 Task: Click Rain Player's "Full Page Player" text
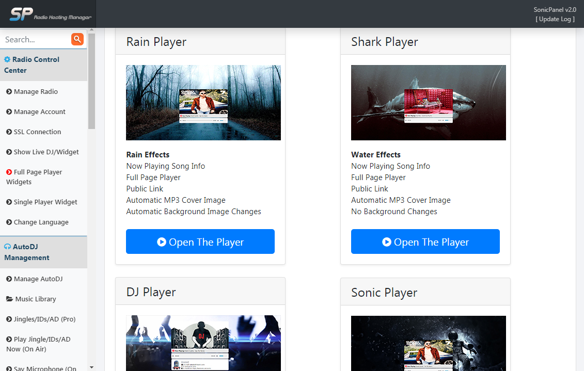[x=153, y=178]
